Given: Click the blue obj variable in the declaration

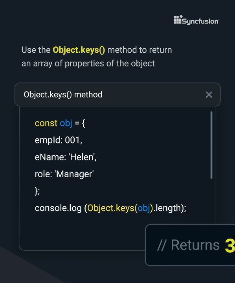Looking at the screenshot, I should (66, 123).
